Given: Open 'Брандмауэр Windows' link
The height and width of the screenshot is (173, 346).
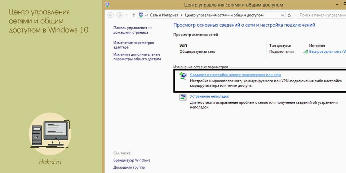Looking at the screenshot, I should (x=132, y=160).
